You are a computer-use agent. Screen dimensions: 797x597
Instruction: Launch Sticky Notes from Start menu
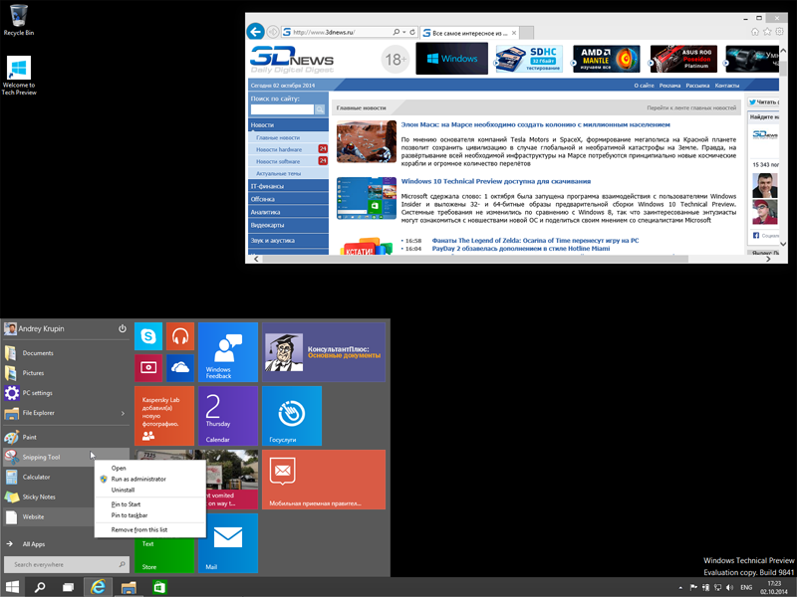[48, 497]
